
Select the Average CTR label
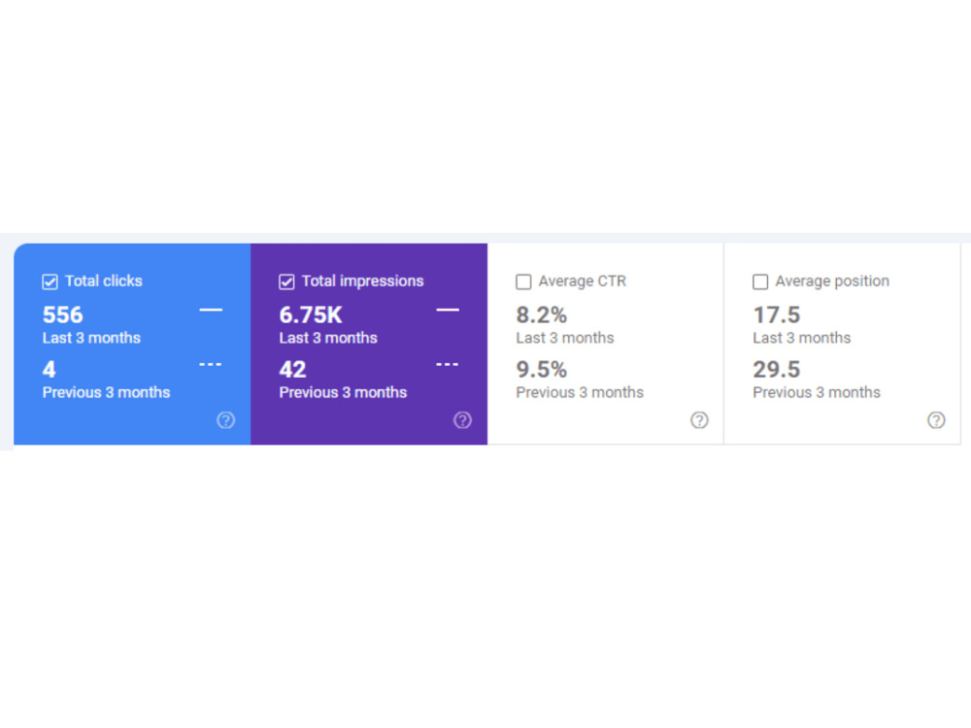click(x=582, y=281)
